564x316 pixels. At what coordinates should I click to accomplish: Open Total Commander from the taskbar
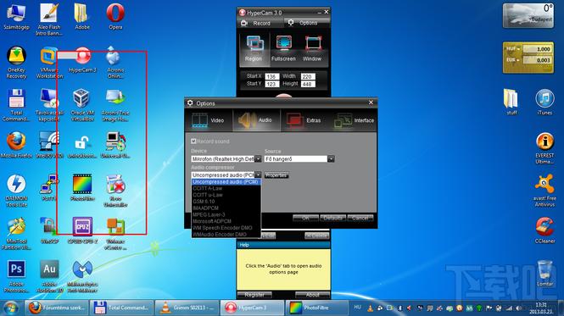pos(121,308)
